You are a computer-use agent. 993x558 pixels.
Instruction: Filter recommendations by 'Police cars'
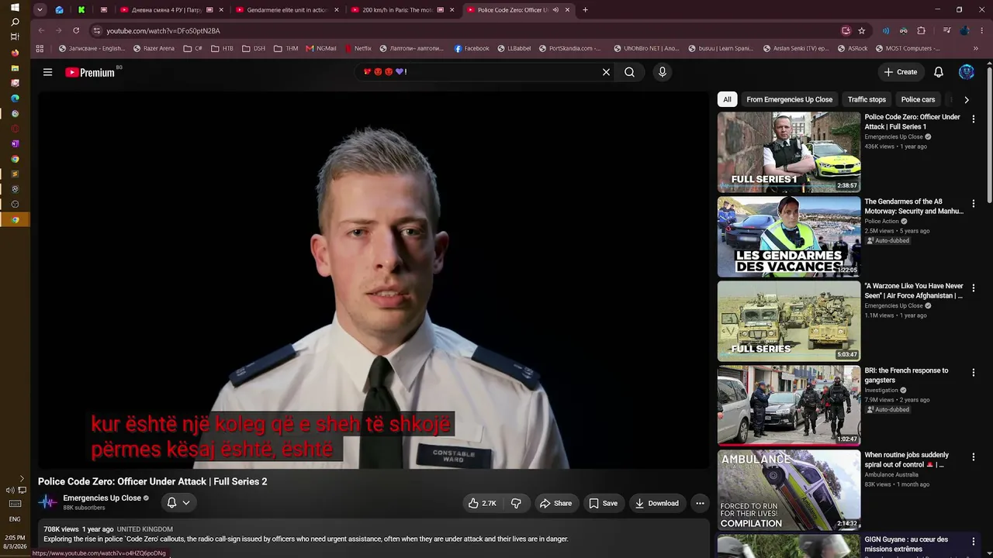[918, 99]
